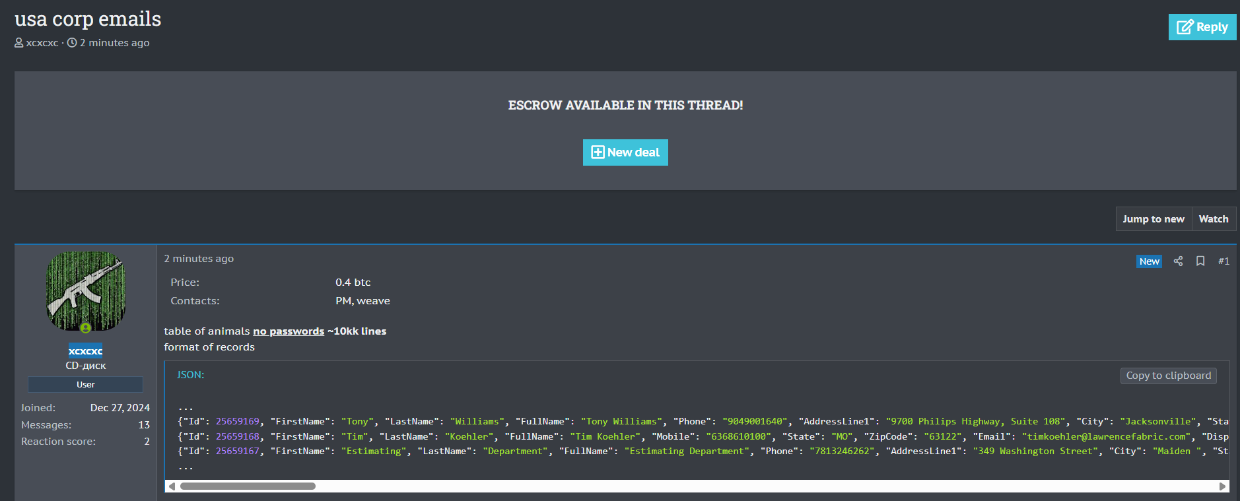Click the Reply button with pencil icon
The image size is (1240, 501).
pos(1202,27)
